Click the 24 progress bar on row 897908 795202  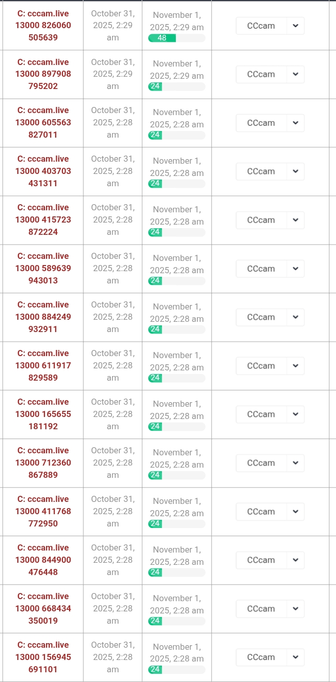177,86
